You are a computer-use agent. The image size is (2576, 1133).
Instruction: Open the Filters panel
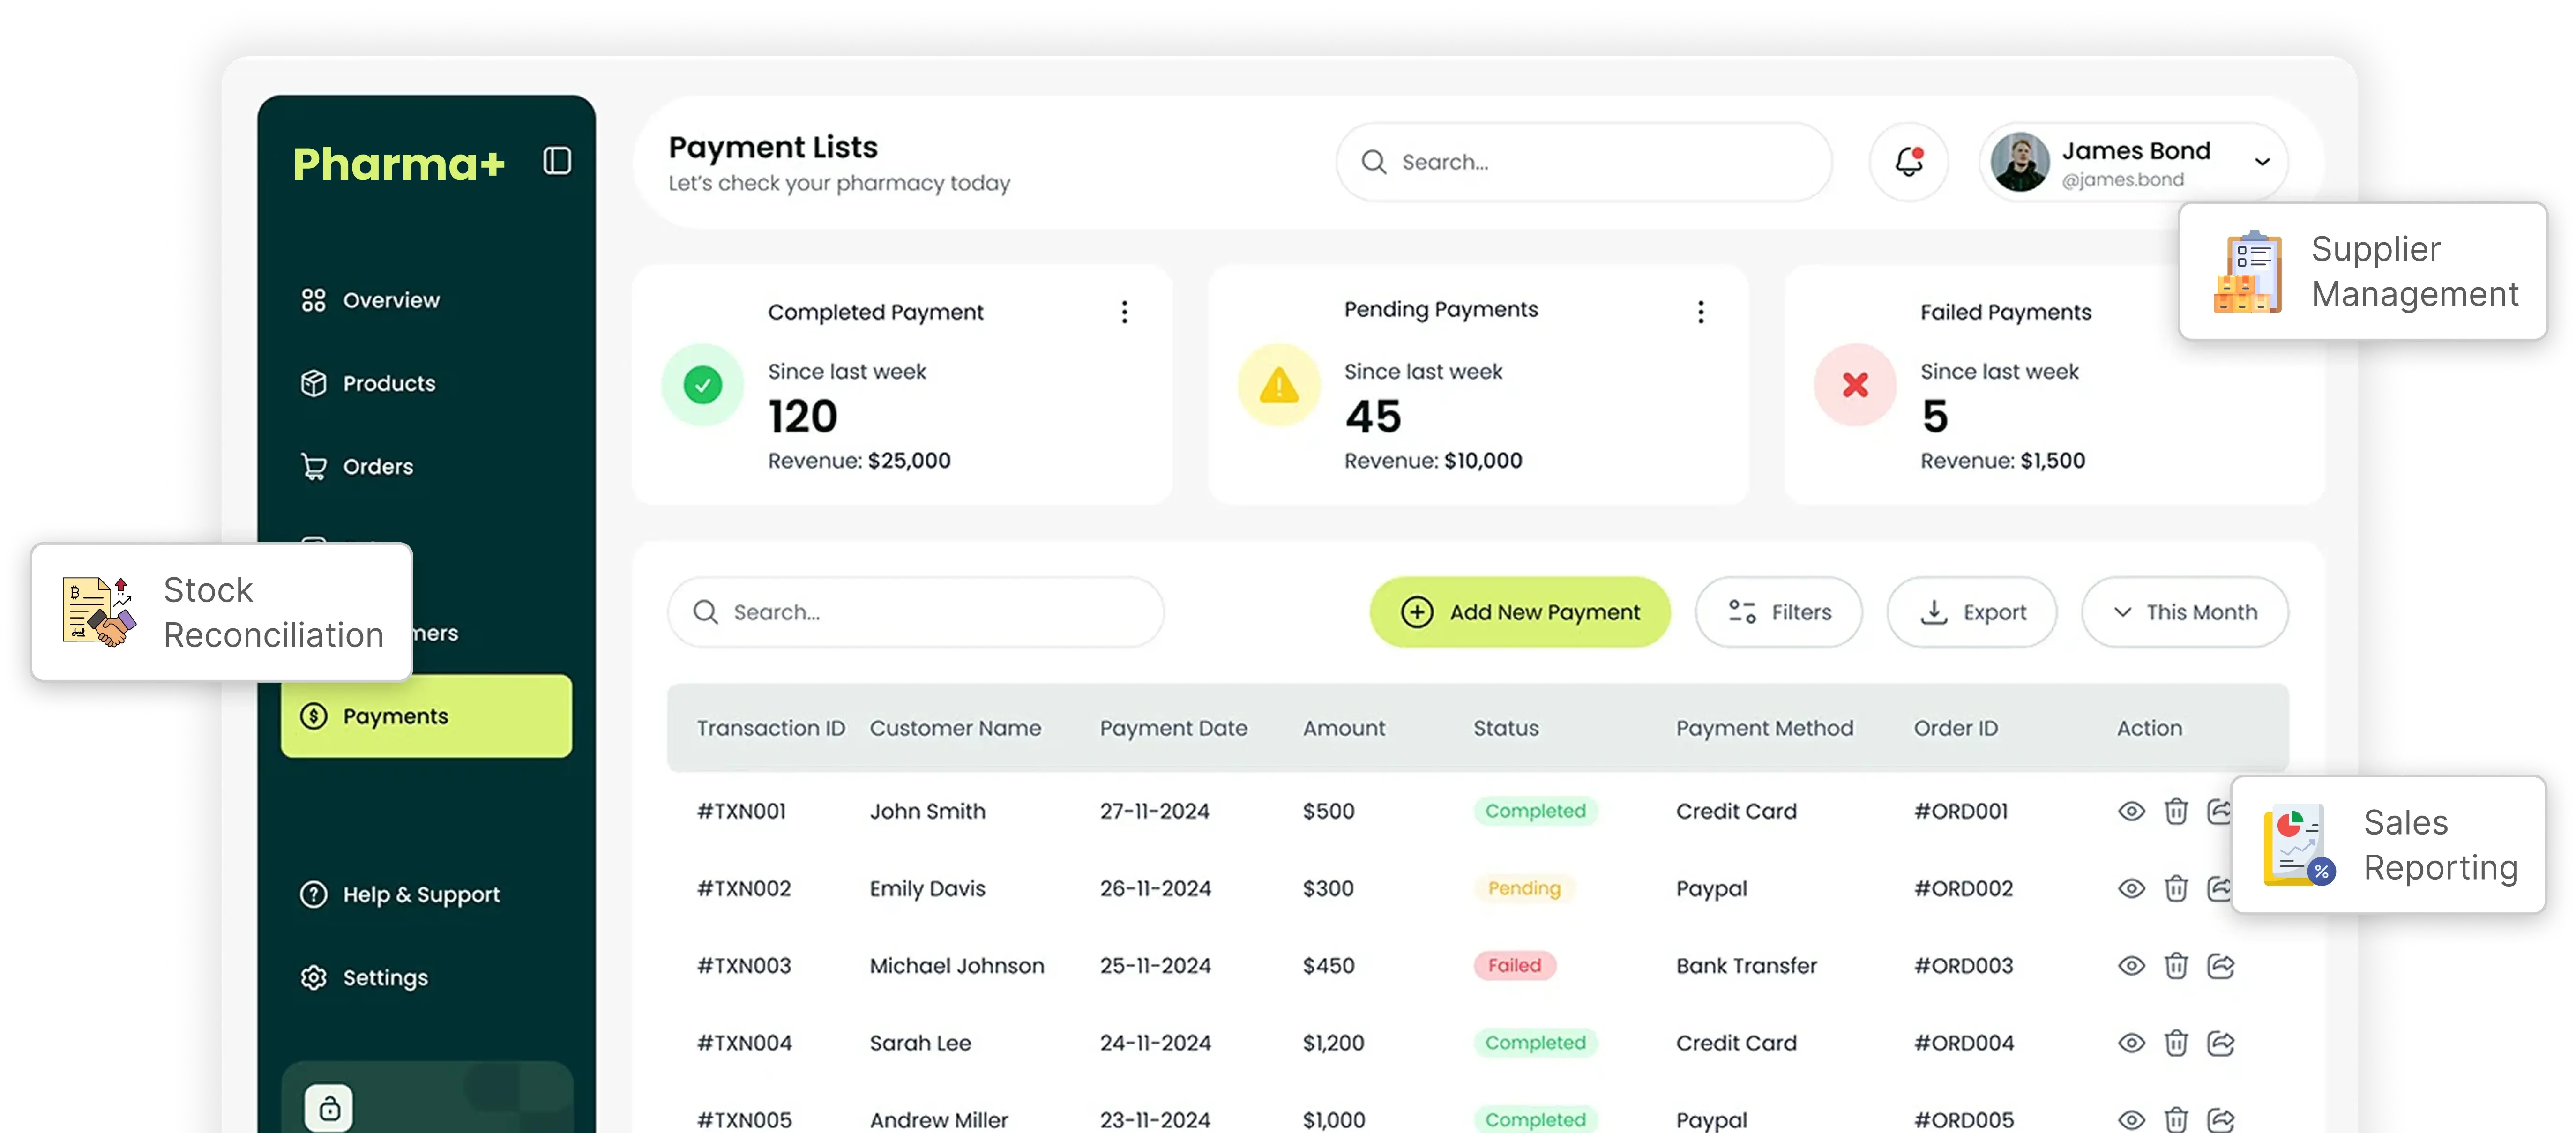pos(1779,612)
